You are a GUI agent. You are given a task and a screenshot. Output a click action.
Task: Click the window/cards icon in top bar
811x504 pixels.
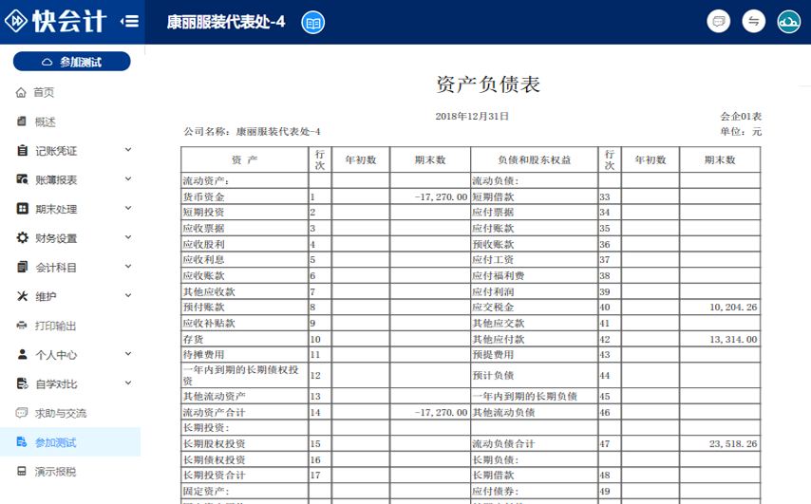coord(719,22)
